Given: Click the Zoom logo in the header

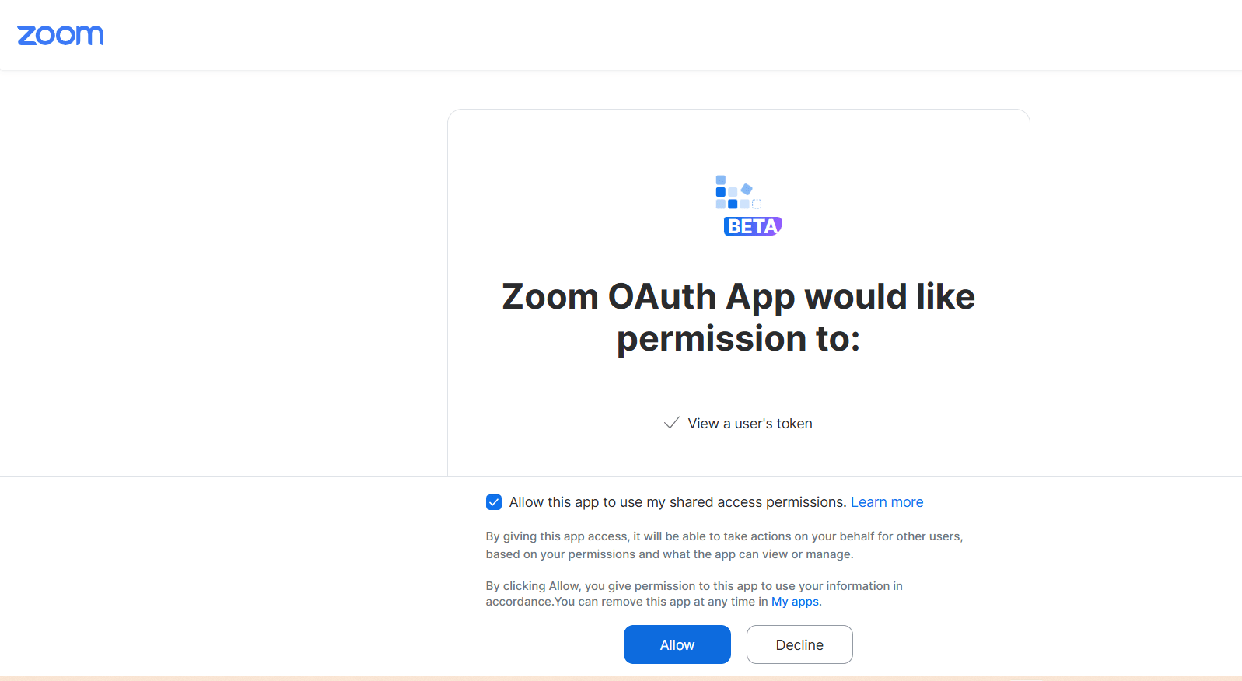Looking at the screenshot, I should click(60, 34).
